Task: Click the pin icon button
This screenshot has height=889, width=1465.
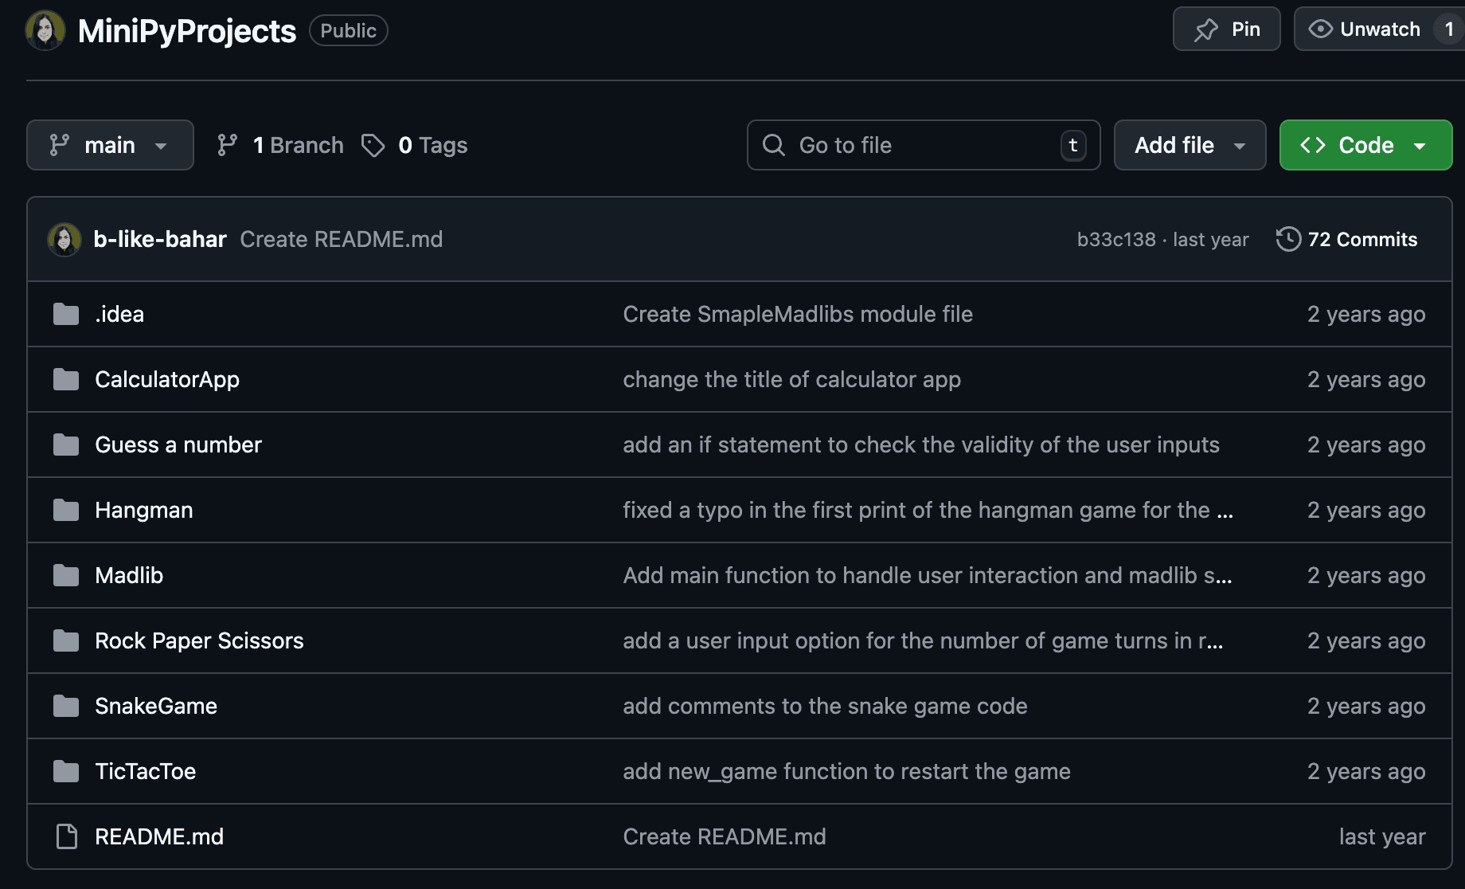Action: click(x=1206, y=29)
